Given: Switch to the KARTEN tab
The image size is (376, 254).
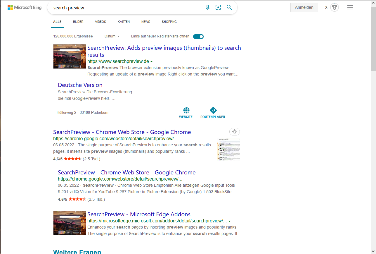Looking at the screenshot, I should pyautogui.click(x=124, y=22).
